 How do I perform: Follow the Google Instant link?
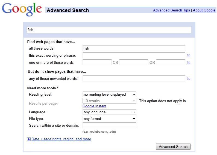click(94, 106)
